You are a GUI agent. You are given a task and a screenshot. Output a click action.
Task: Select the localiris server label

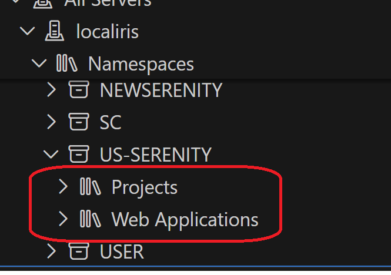pyautogui.click(x=108, y=31)
